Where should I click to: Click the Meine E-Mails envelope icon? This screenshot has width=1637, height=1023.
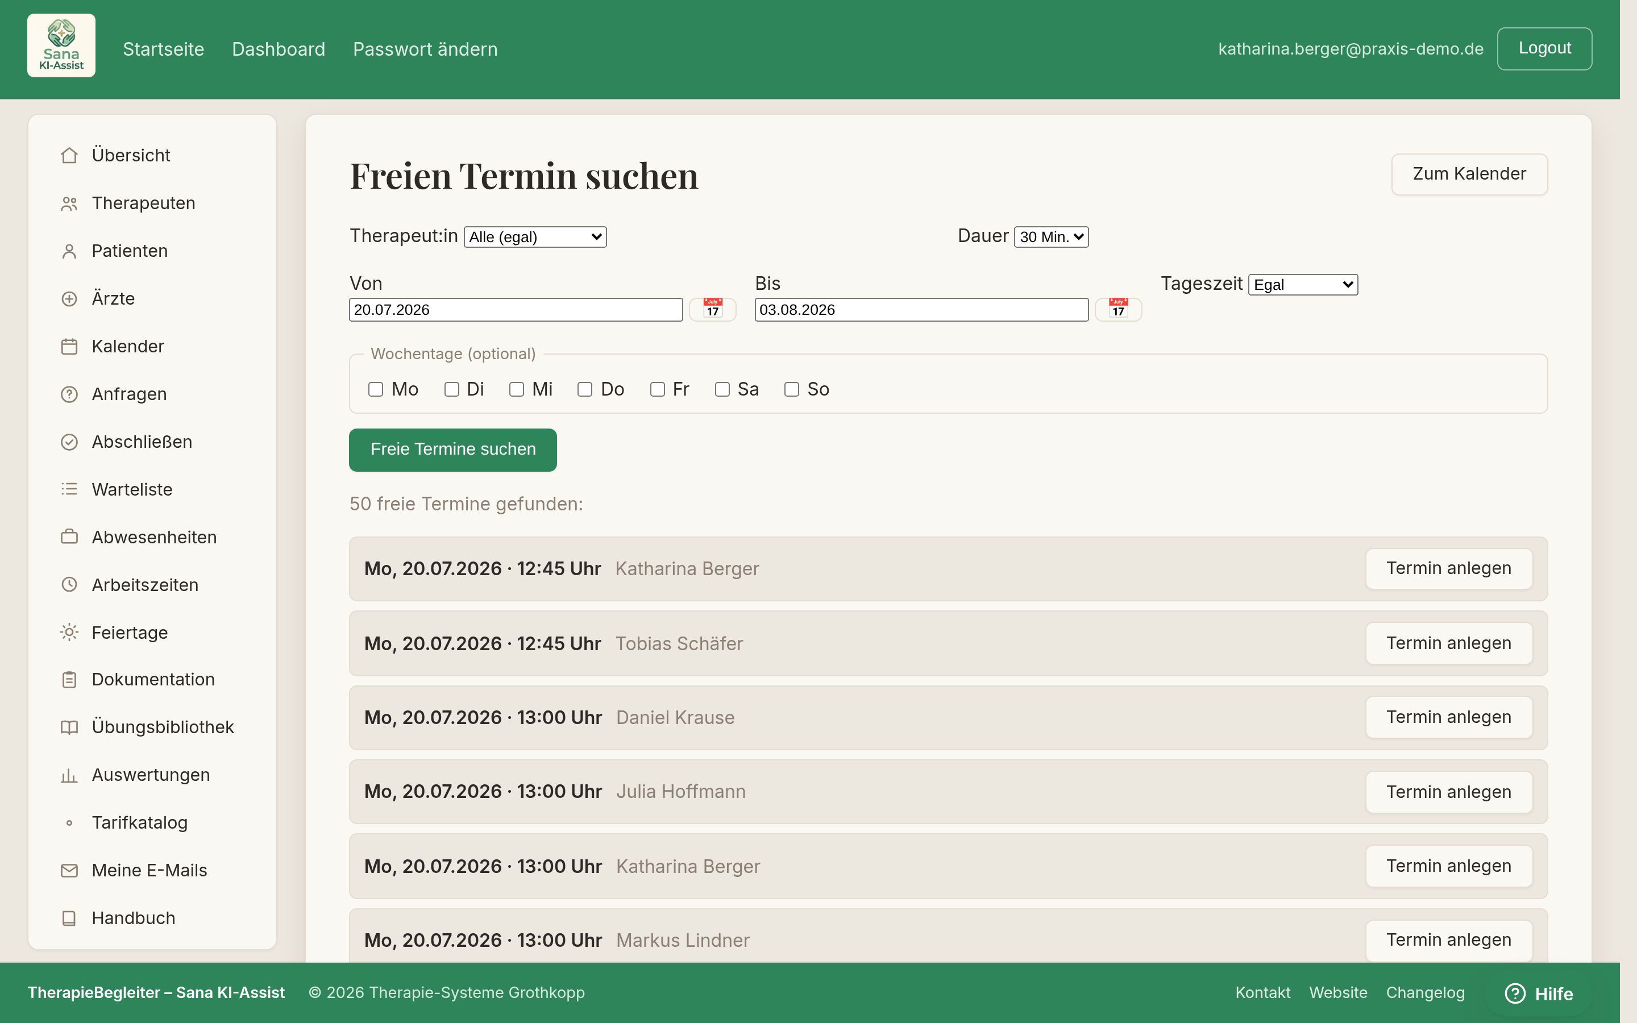click(x=69, y=871)
